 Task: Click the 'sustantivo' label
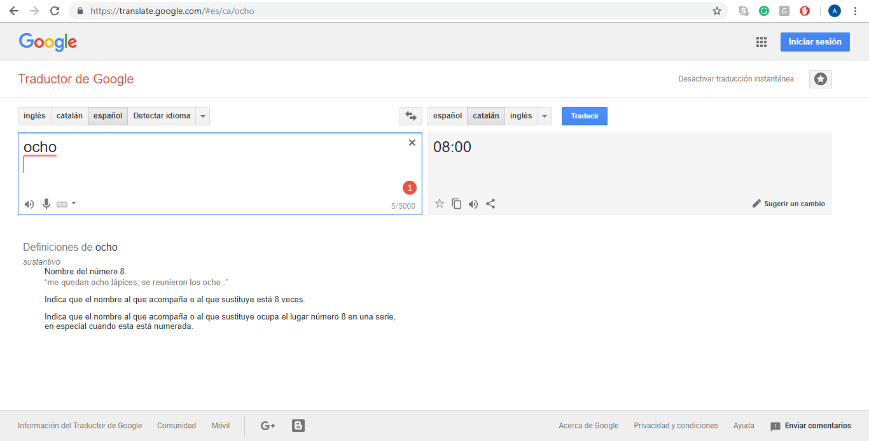coord(41,262)
